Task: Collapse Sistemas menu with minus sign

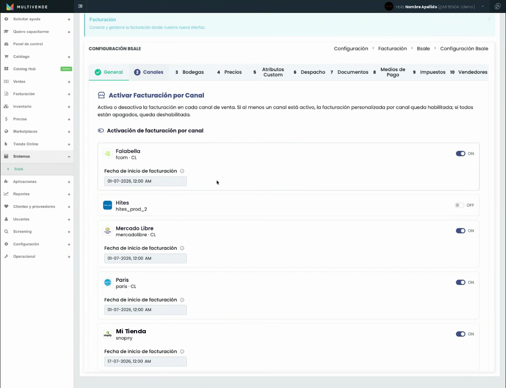Action: click(69, 156)
